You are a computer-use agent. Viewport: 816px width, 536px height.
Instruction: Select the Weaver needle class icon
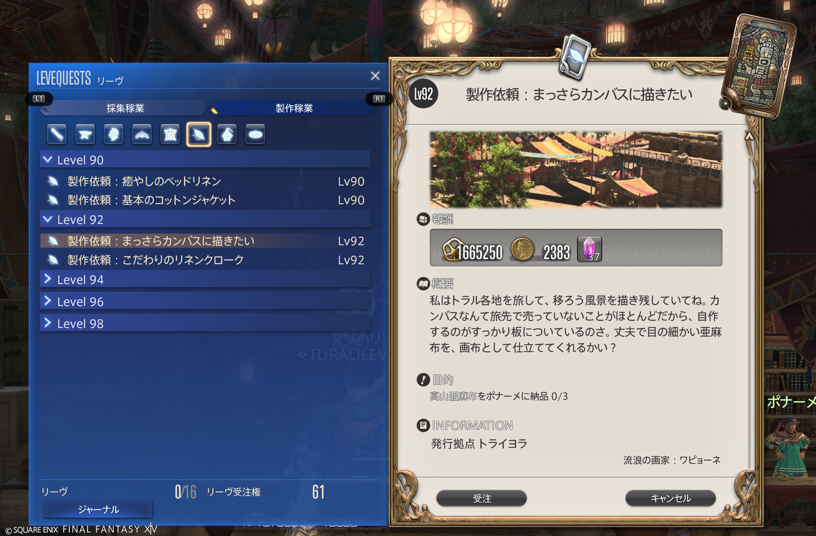[198, 134]
